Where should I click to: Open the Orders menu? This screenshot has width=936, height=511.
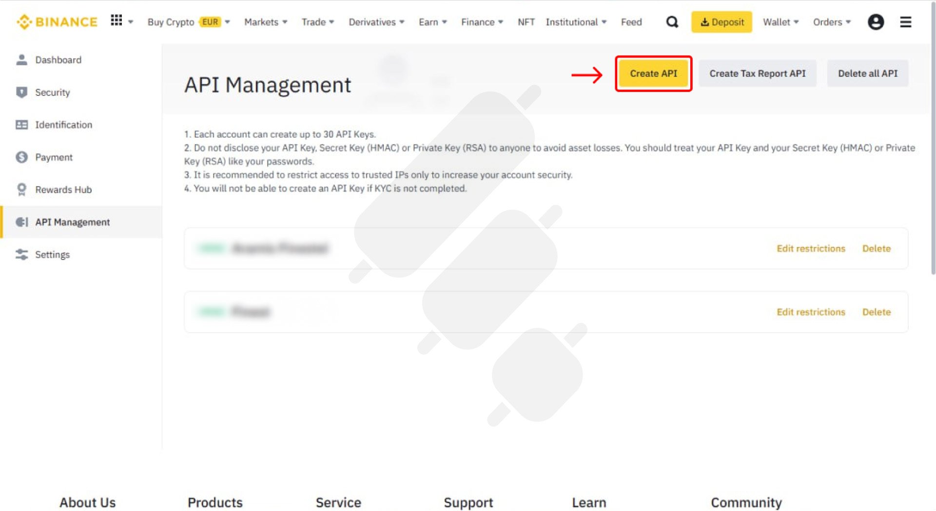832,22
